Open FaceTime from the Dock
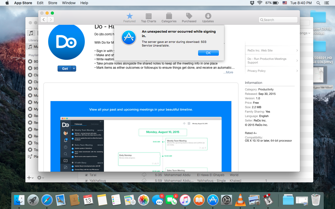 pos(171,200)
